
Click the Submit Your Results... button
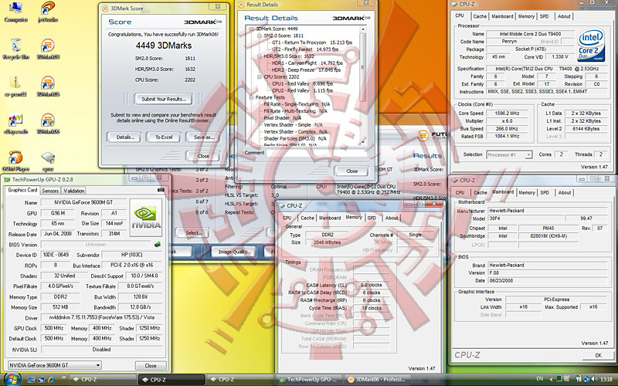[x=164, y=99]
